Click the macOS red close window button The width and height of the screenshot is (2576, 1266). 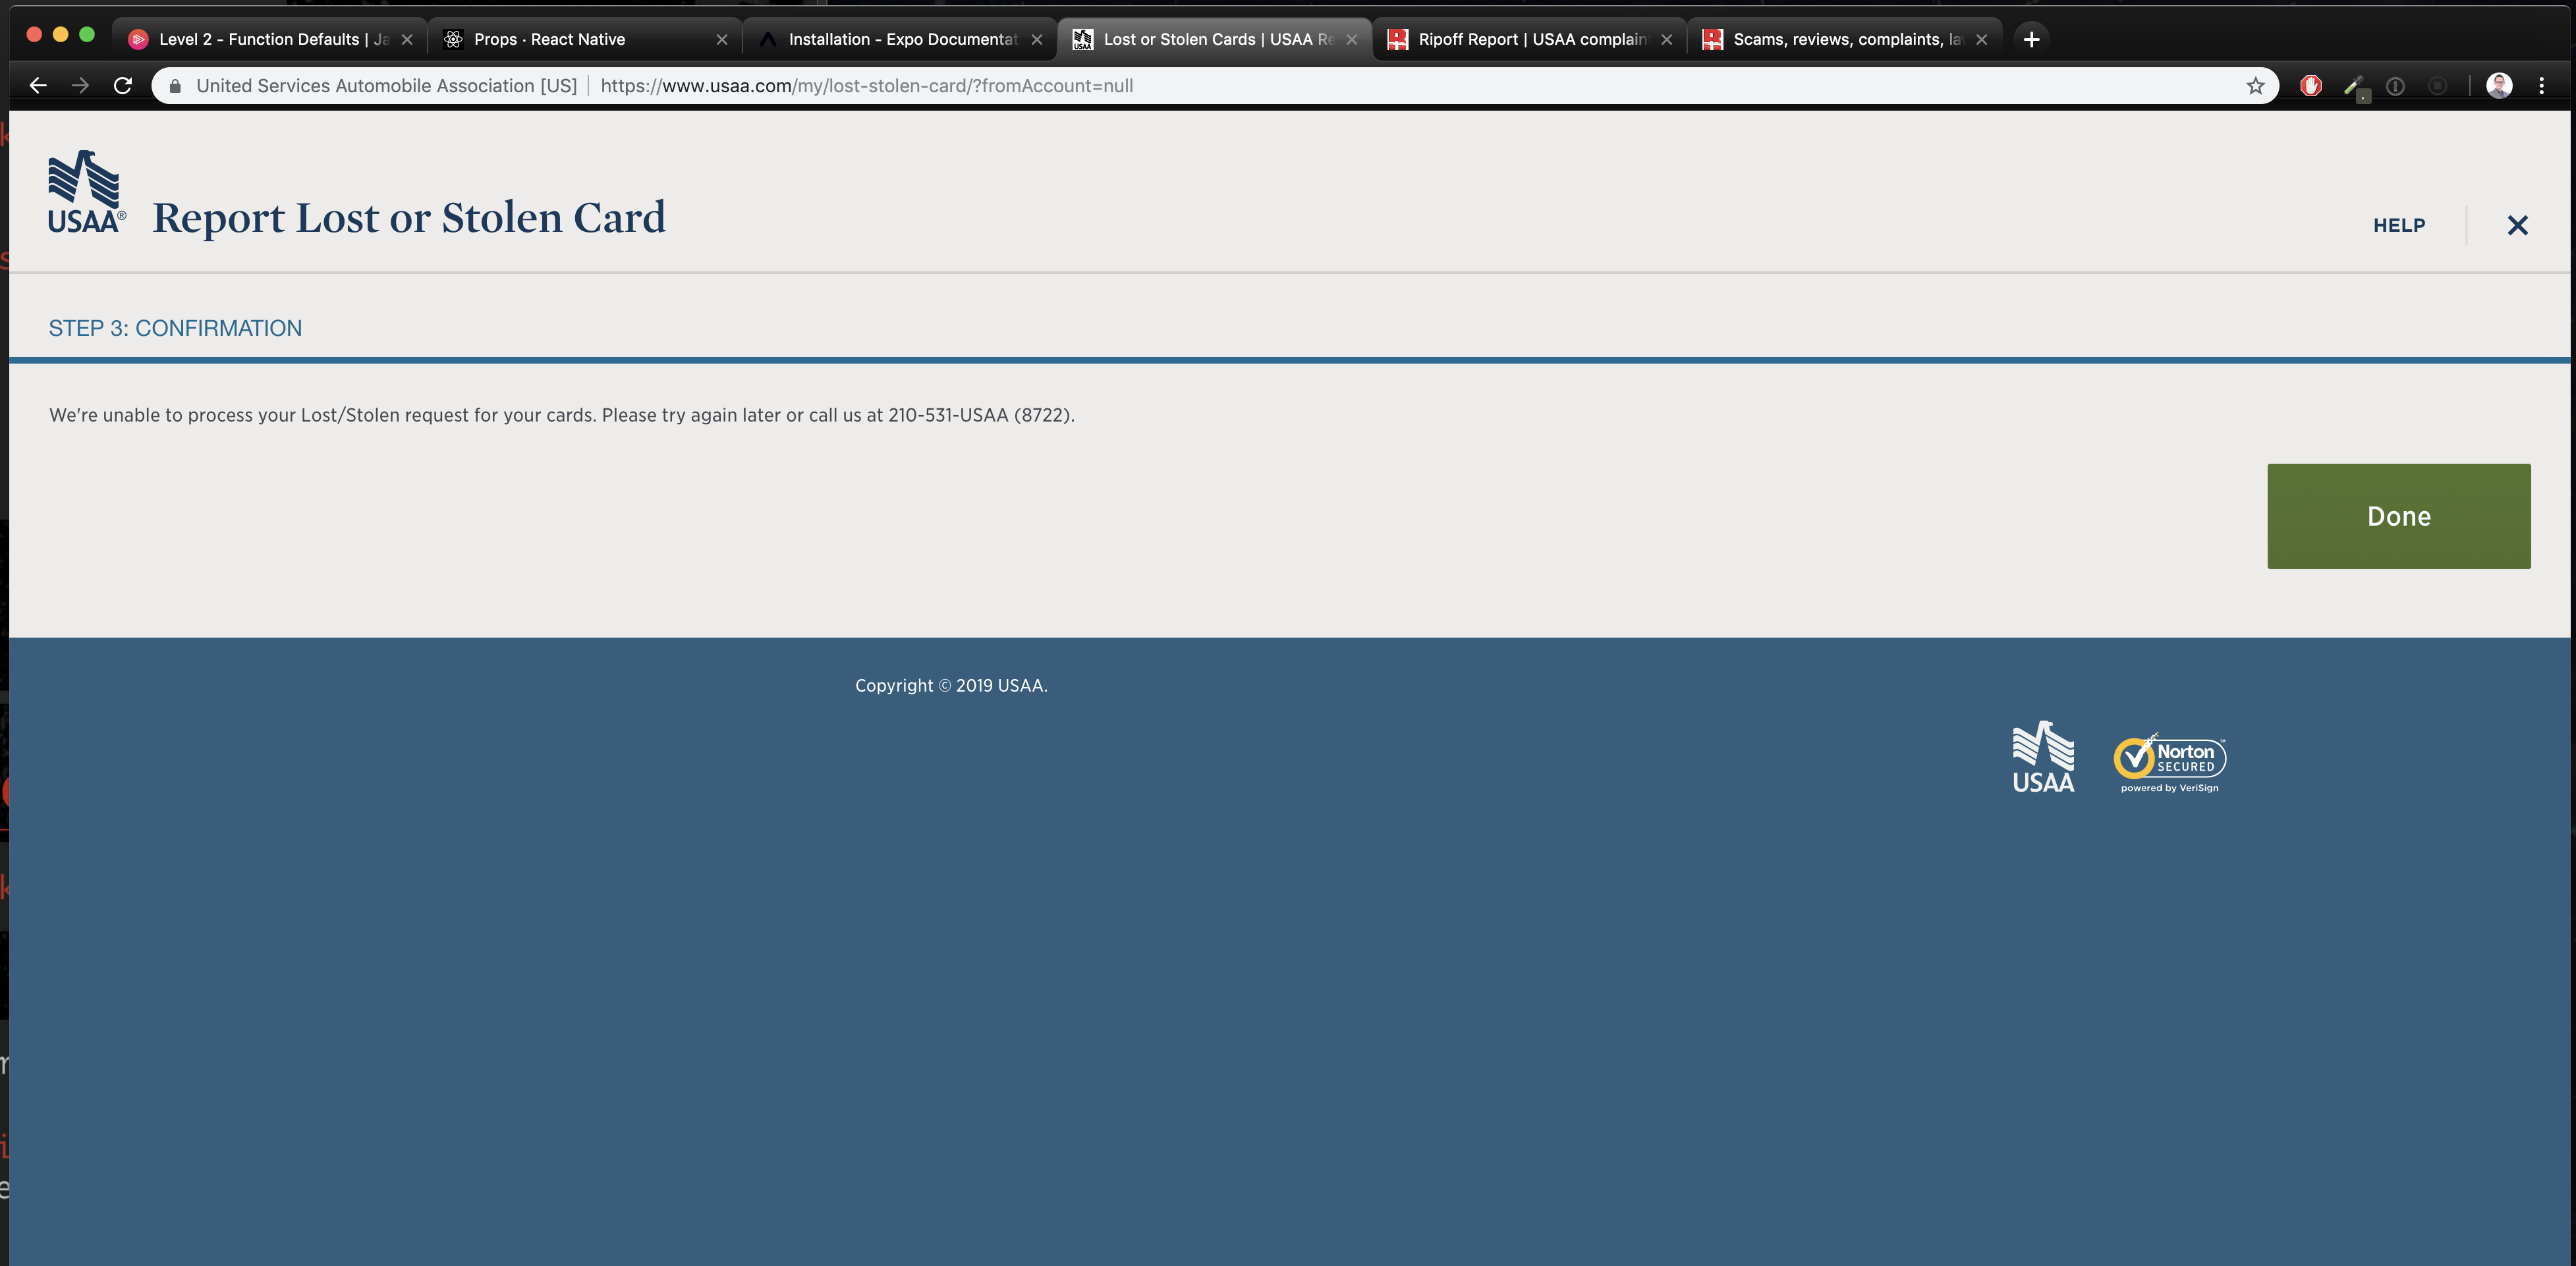point(34,34)
